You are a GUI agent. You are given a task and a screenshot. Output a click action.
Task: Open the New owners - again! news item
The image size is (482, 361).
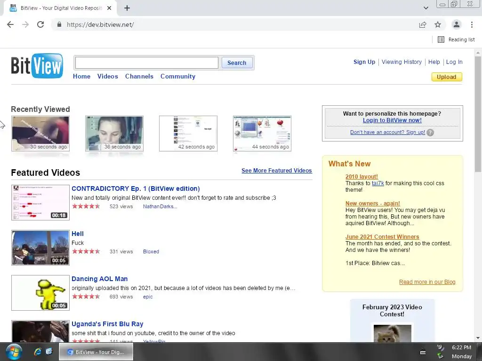pyautogui.click(x=373, y=203)
